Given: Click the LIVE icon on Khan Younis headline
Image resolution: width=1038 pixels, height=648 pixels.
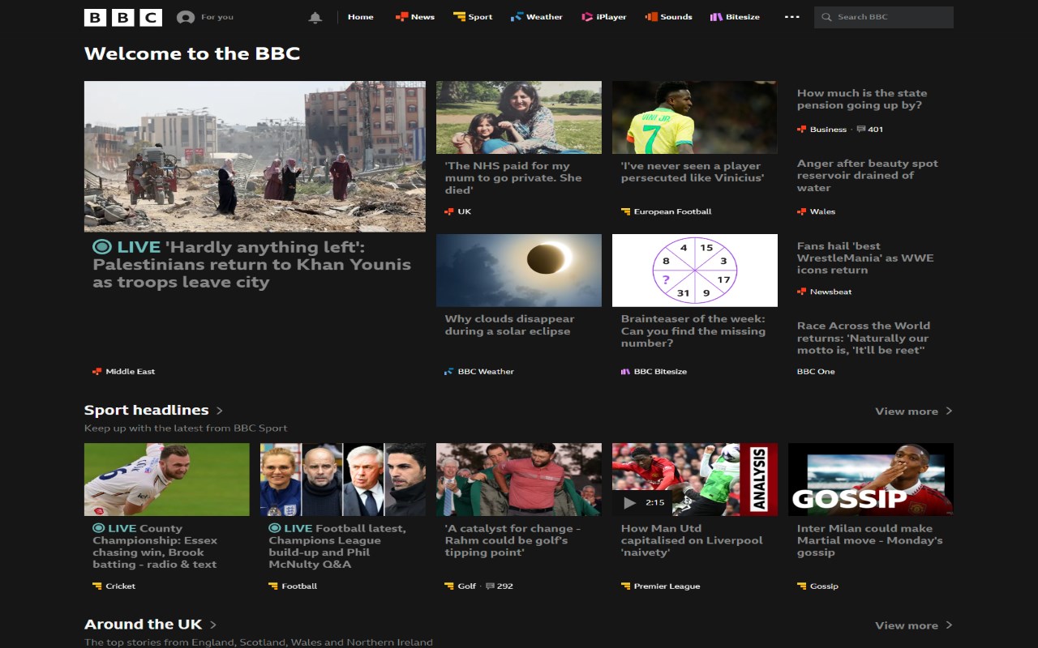Looking at the screenshot, I should pyautogui.click(x=102, y=247).
